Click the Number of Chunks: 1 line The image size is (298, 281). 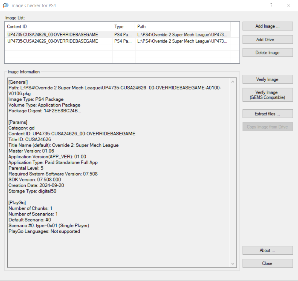pos(30,208)
